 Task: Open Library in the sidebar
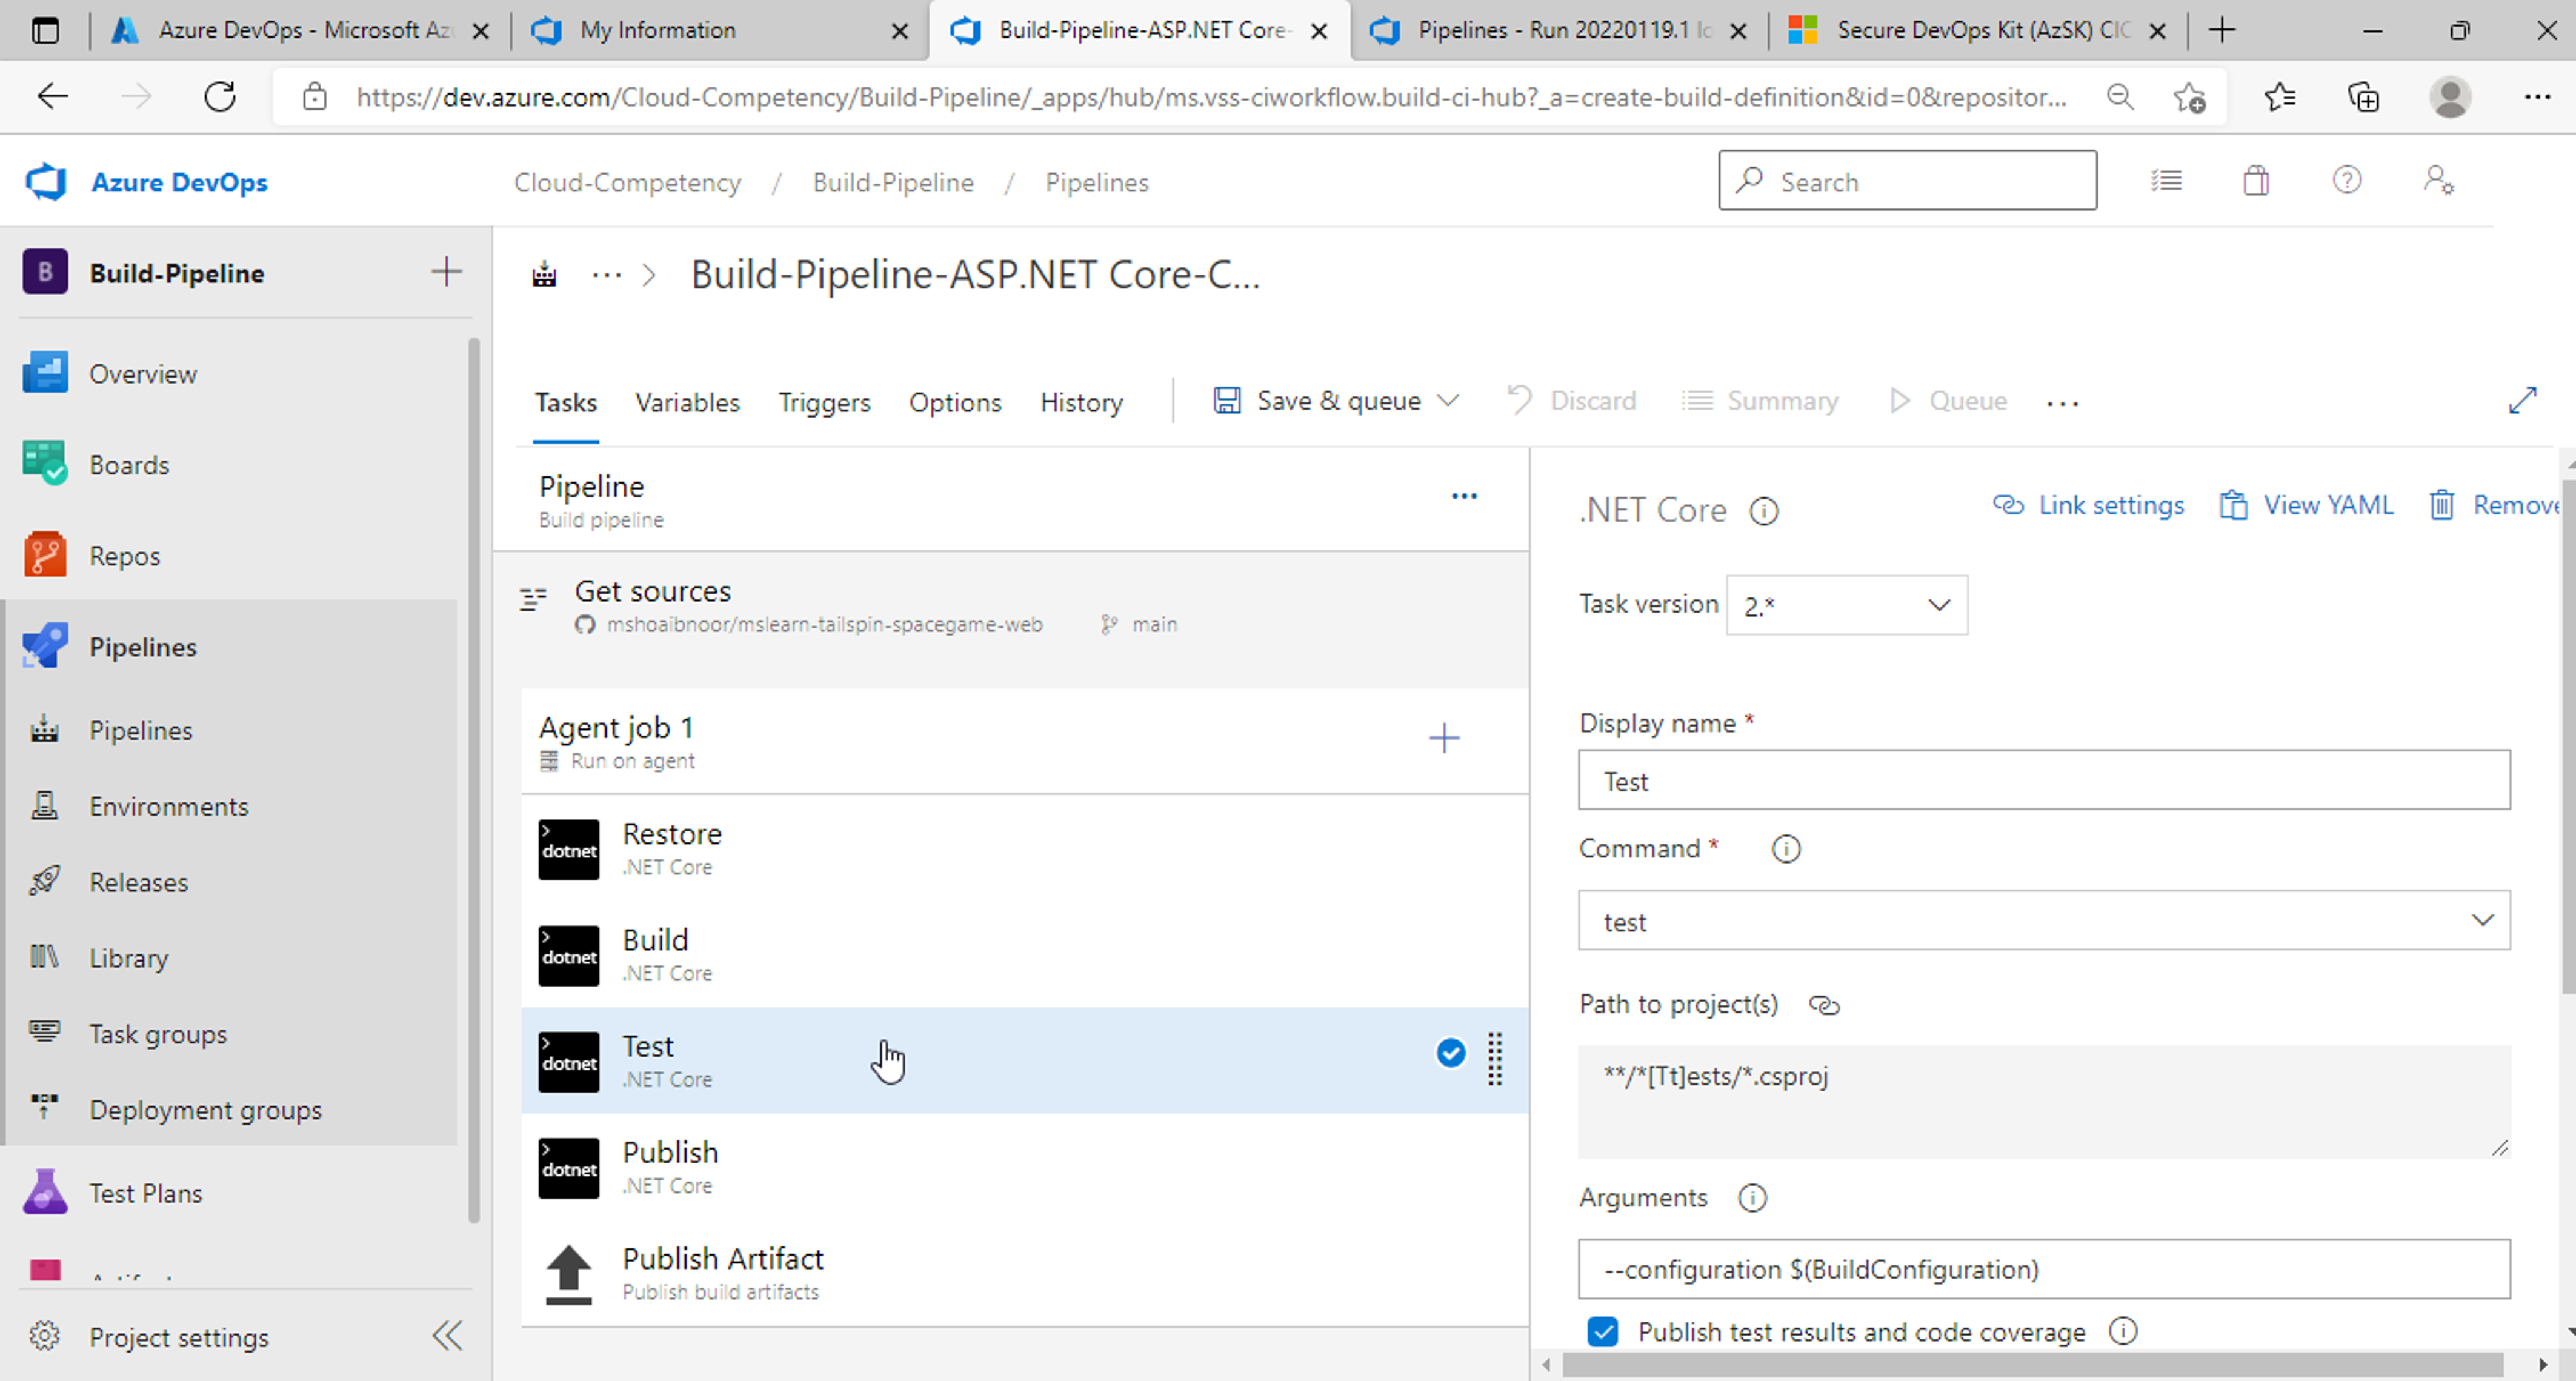click(x=128, y=958)
